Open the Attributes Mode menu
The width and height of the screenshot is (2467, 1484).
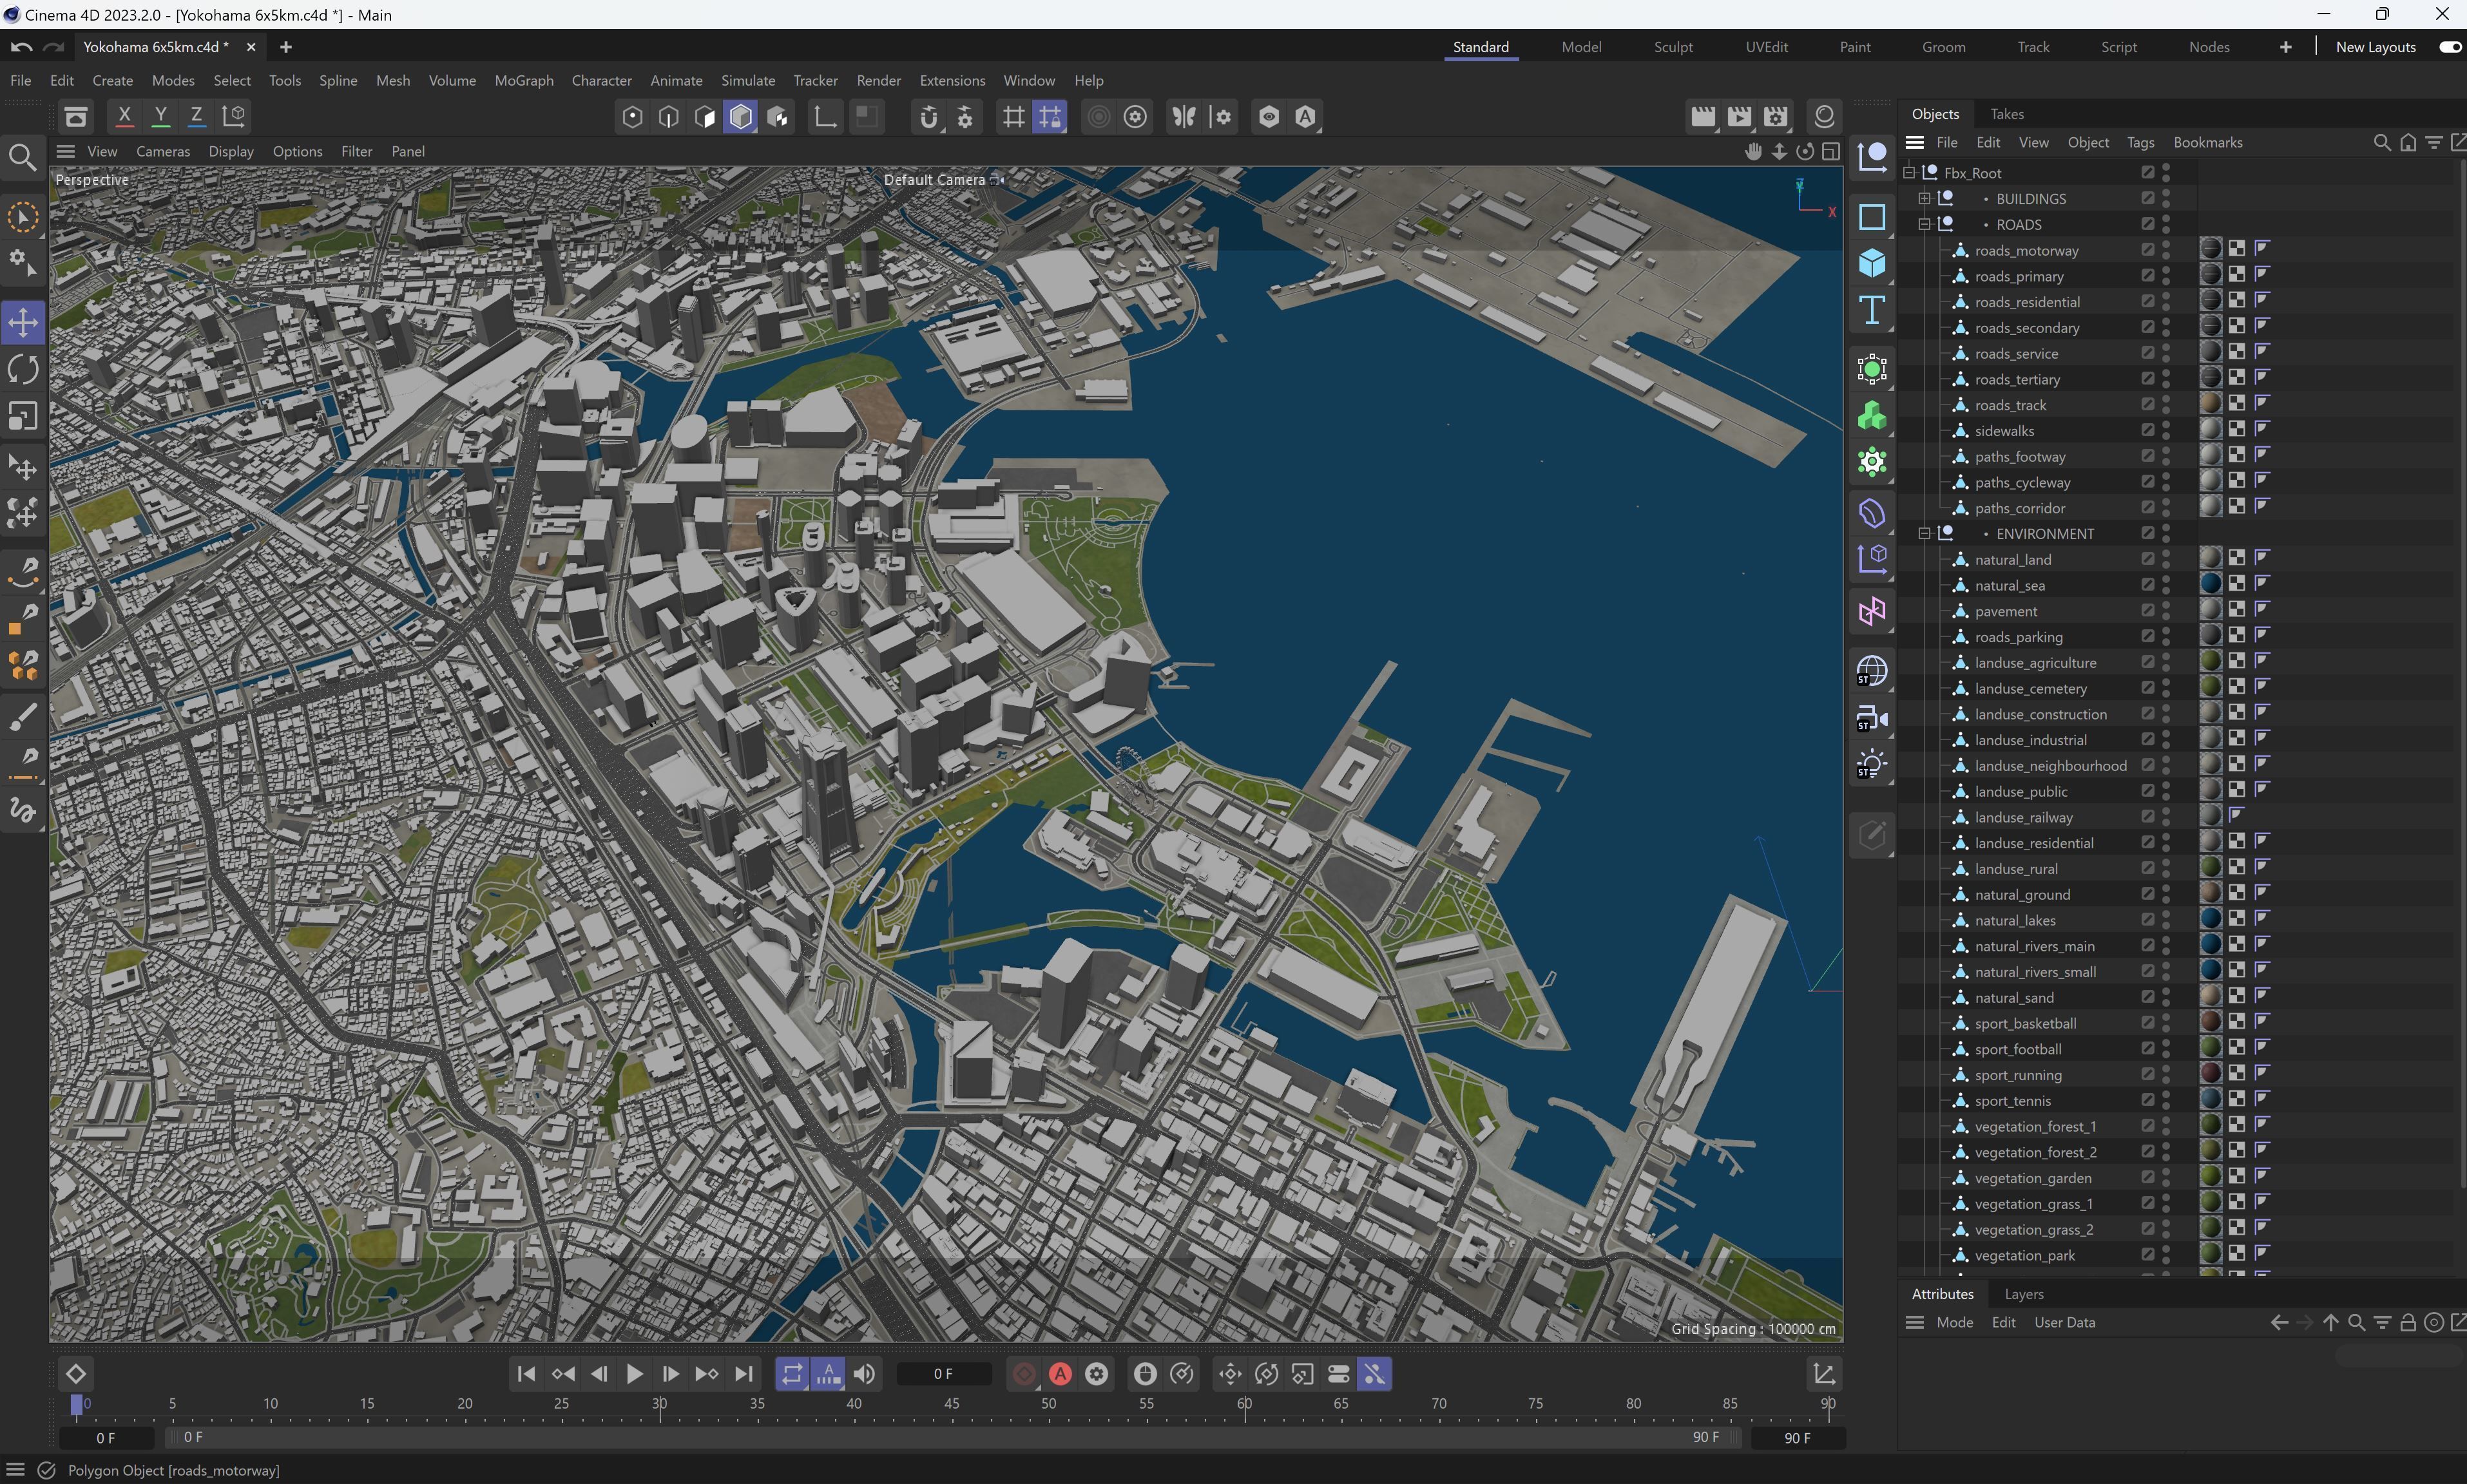[x=1954, y=1322]
